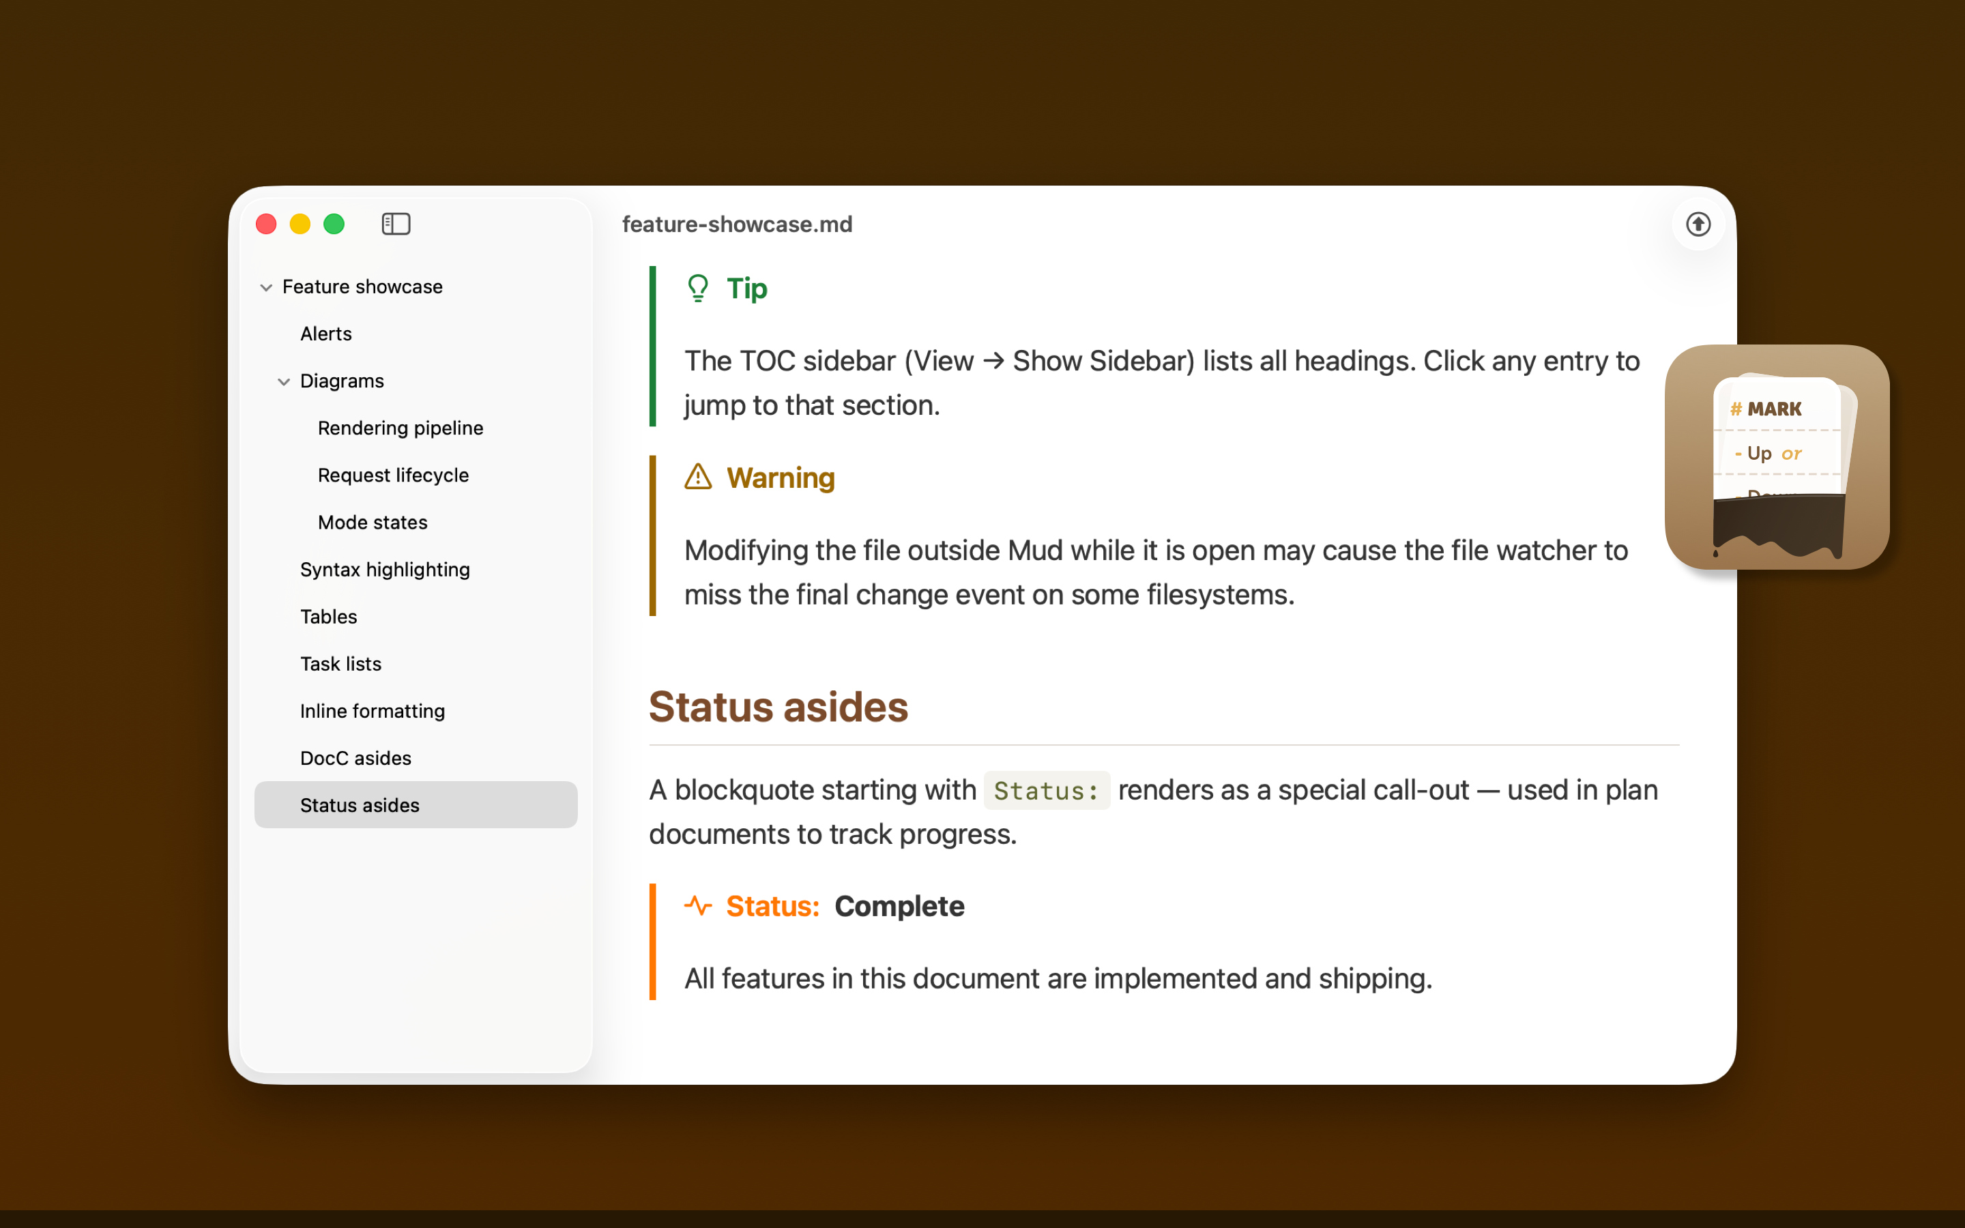Viewport: 1965px width, 1228px height.
Task: Select Mode states in the sidebar
Action: 372,522
